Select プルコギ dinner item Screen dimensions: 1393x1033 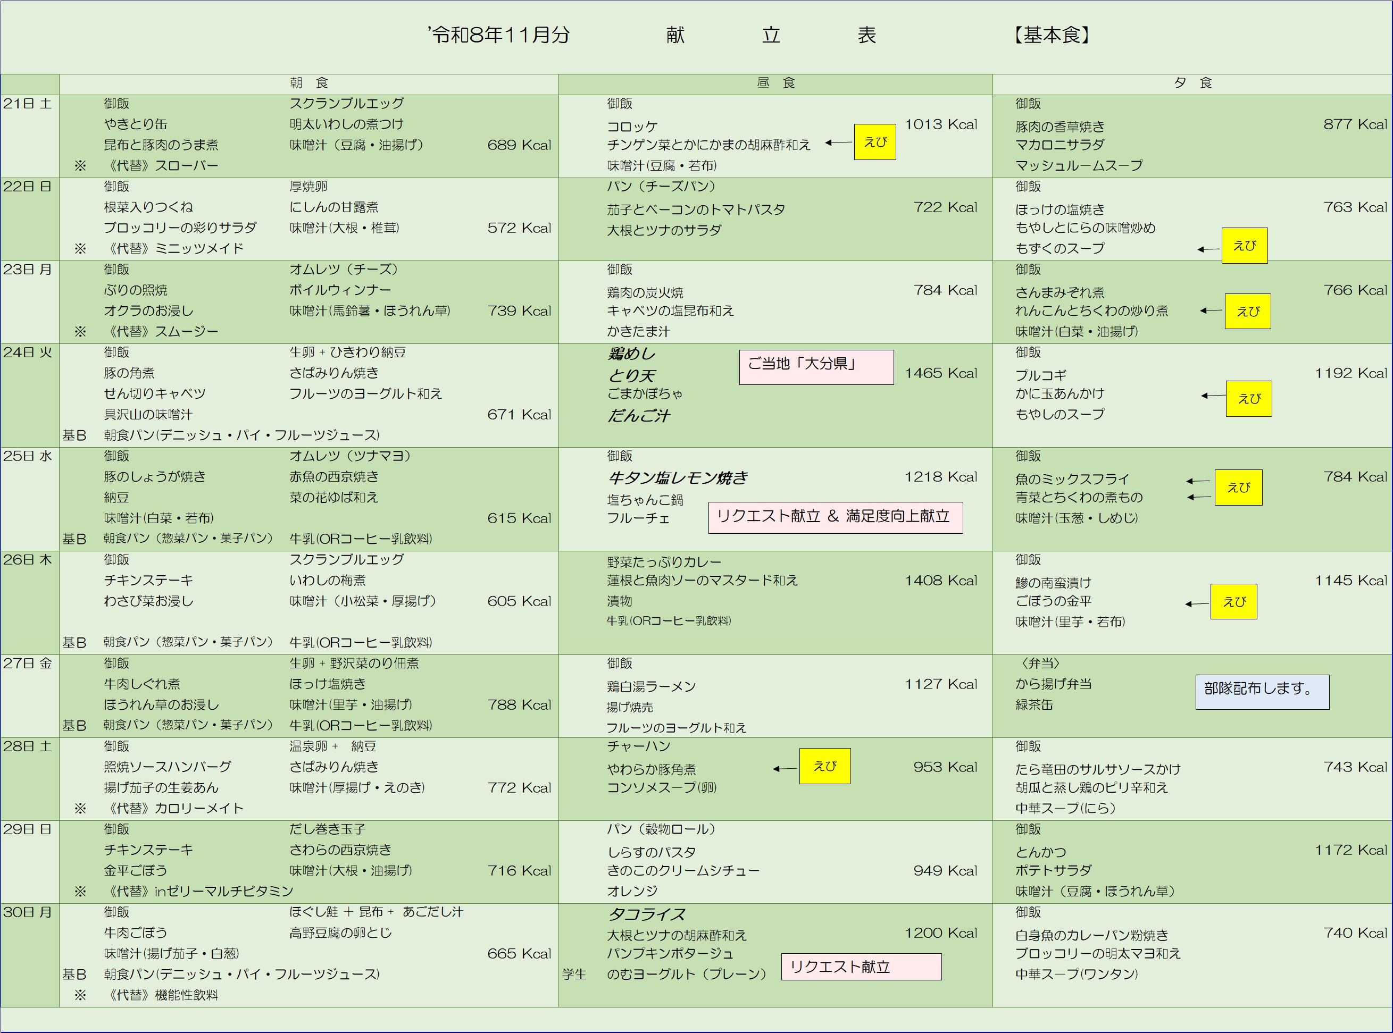[x=1041, y=376]
